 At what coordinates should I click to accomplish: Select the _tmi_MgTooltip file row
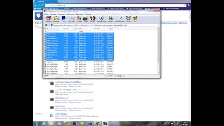pyautogui.click(x=79, y=69)
